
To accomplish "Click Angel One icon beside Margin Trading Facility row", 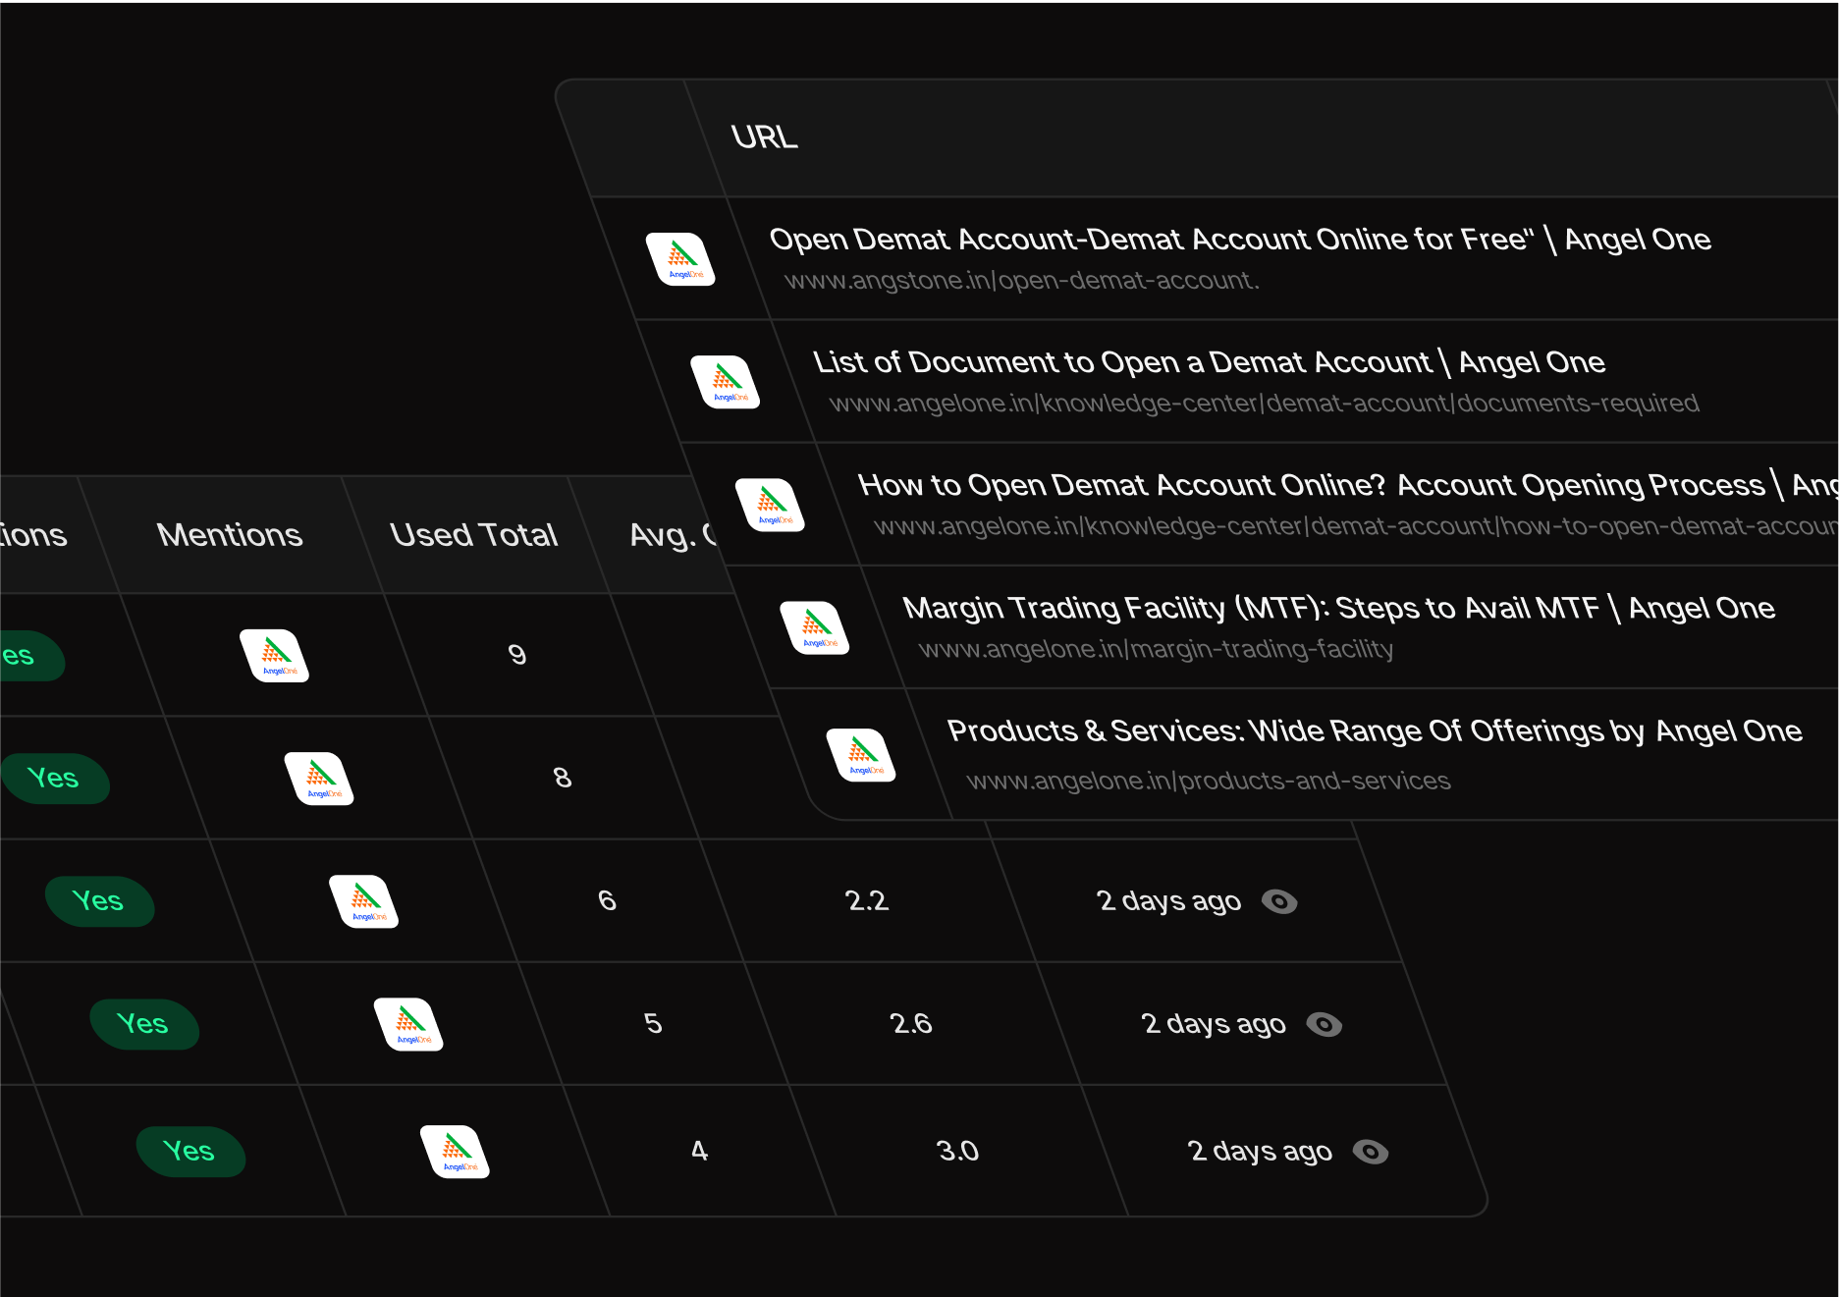I will click(815, 627).
